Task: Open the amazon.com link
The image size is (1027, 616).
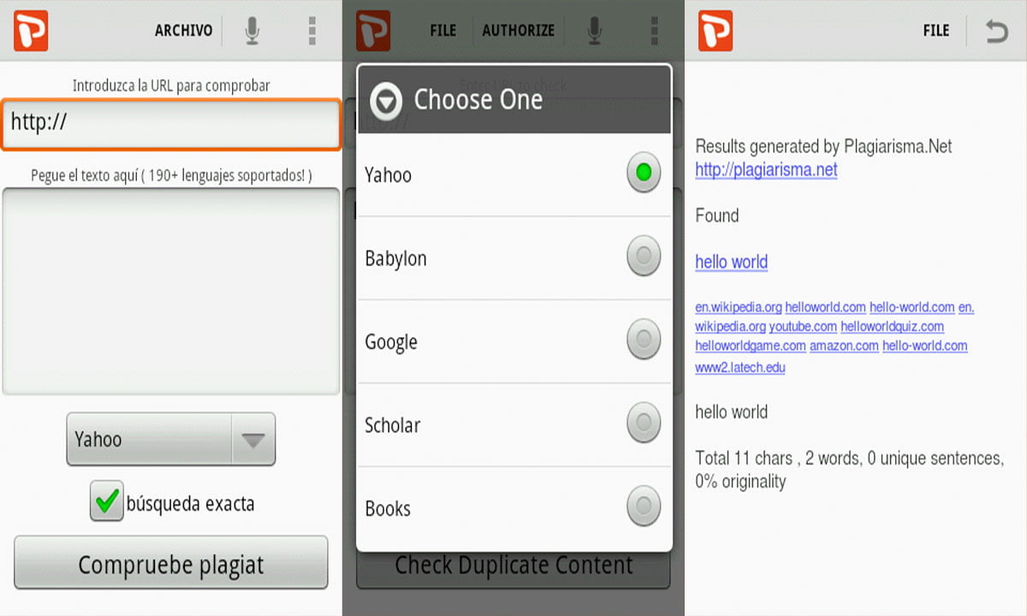Action: [x=844, y=346]
